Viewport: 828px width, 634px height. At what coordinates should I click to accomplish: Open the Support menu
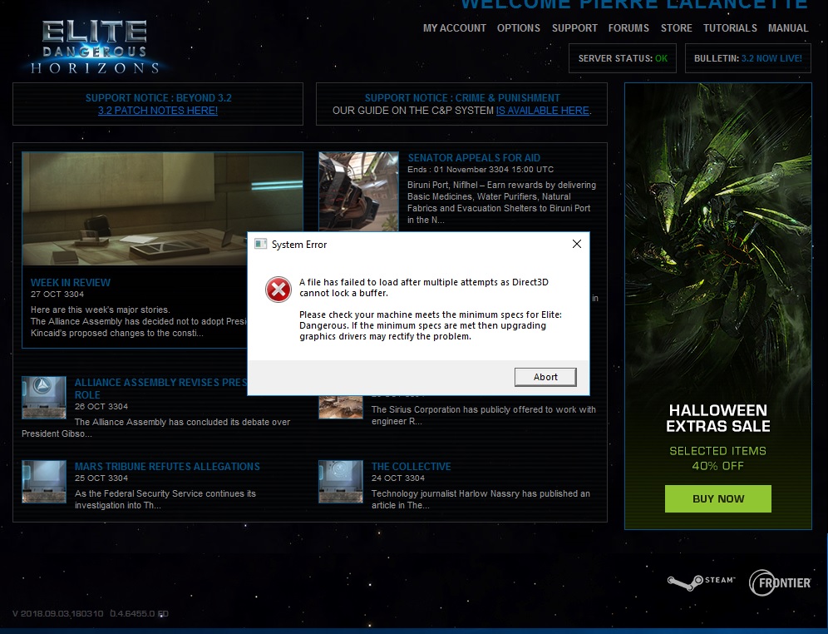pyautogui.click(x=574, y=28)
